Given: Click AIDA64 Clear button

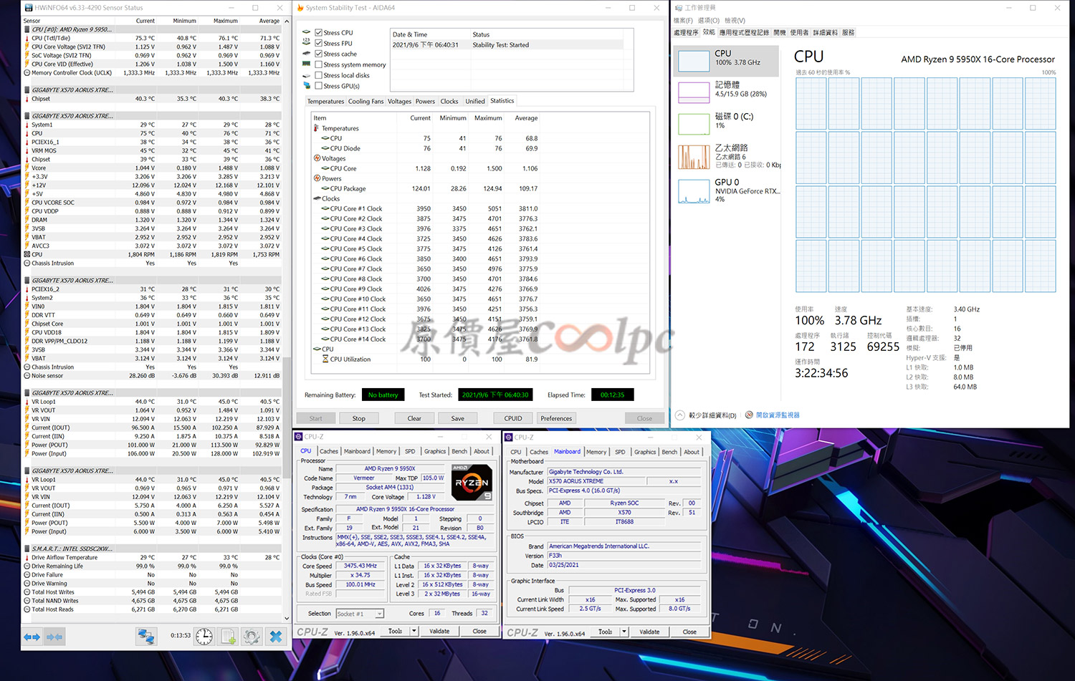Looking at the screenshot, I should (414, 418).
